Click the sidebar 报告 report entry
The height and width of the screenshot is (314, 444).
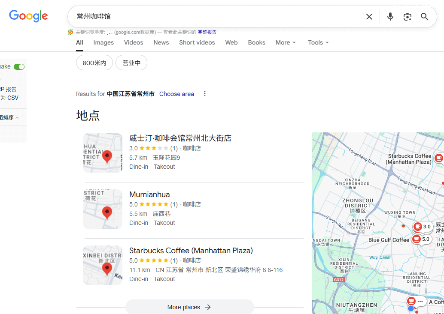[x=8, y=89]
